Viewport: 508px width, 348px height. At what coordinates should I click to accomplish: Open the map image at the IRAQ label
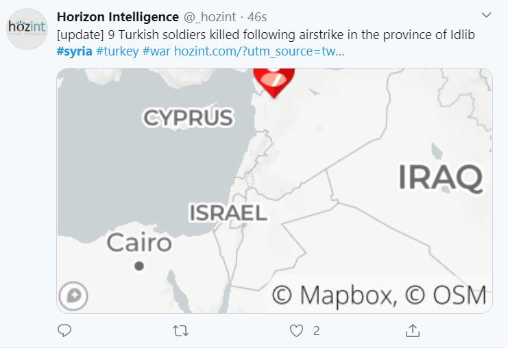[x=440, y=177]
